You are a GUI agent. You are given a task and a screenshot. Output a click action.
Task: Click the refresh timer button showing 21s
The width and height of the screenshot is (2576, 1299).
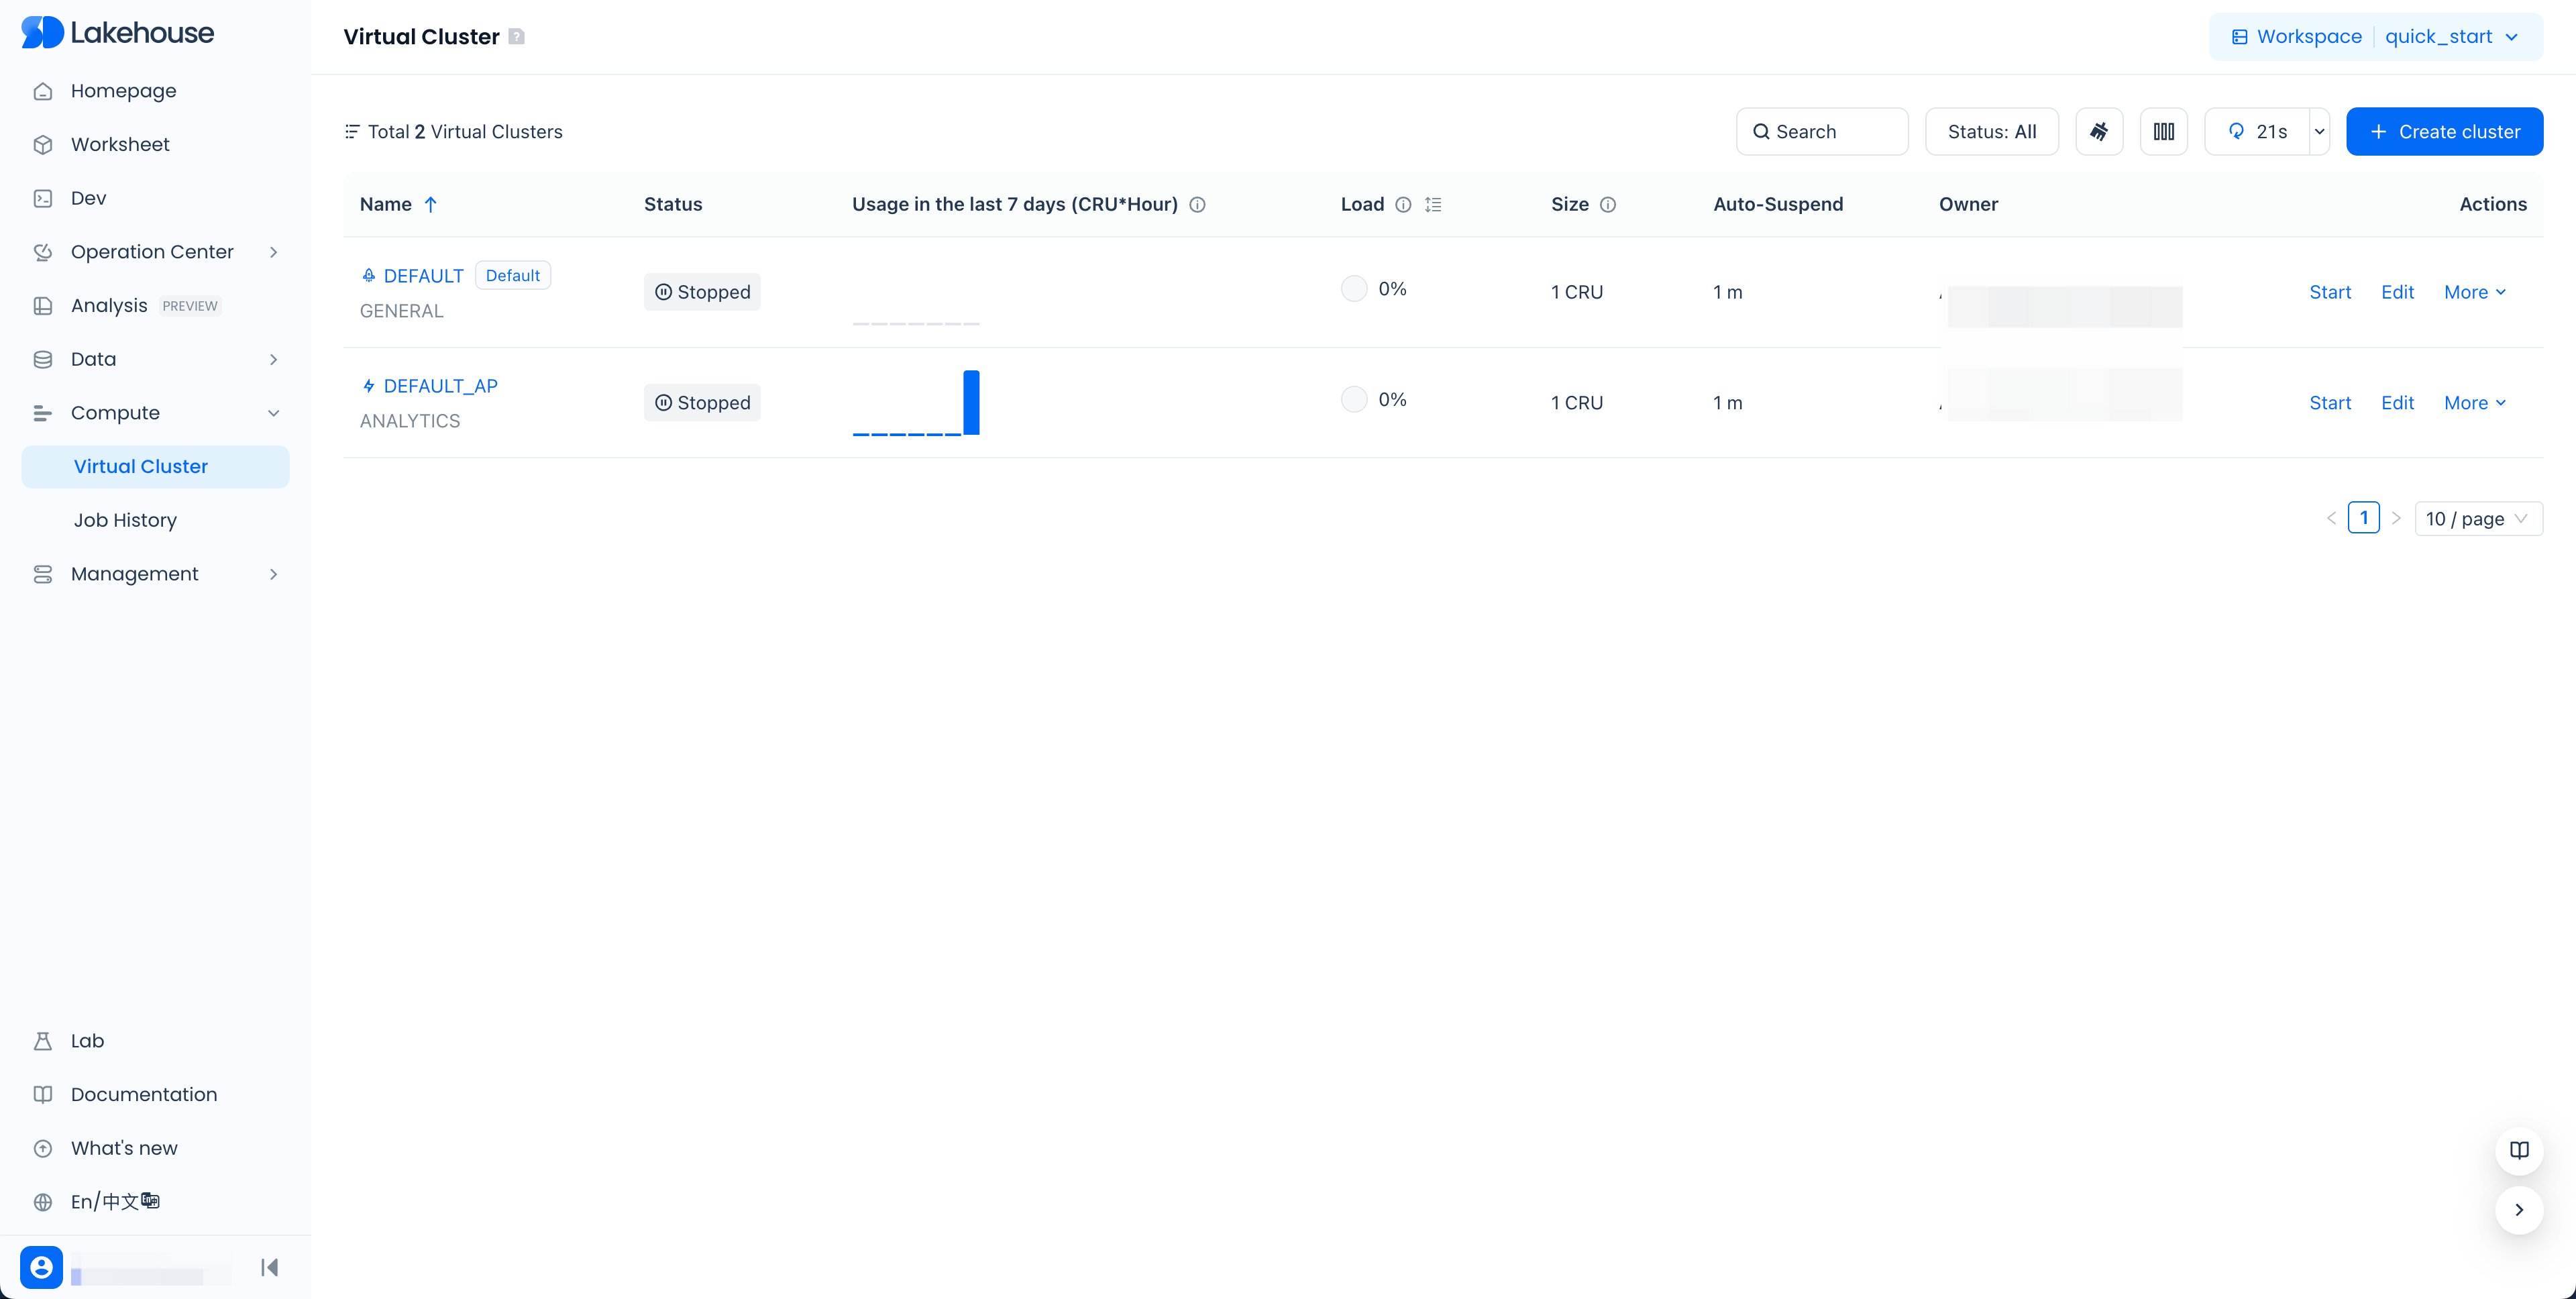click(x=2258, y=132)
